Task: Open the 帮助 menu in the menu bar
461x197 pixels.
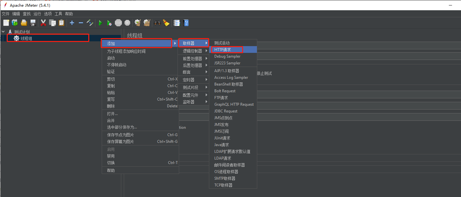Action: point(69,14)
